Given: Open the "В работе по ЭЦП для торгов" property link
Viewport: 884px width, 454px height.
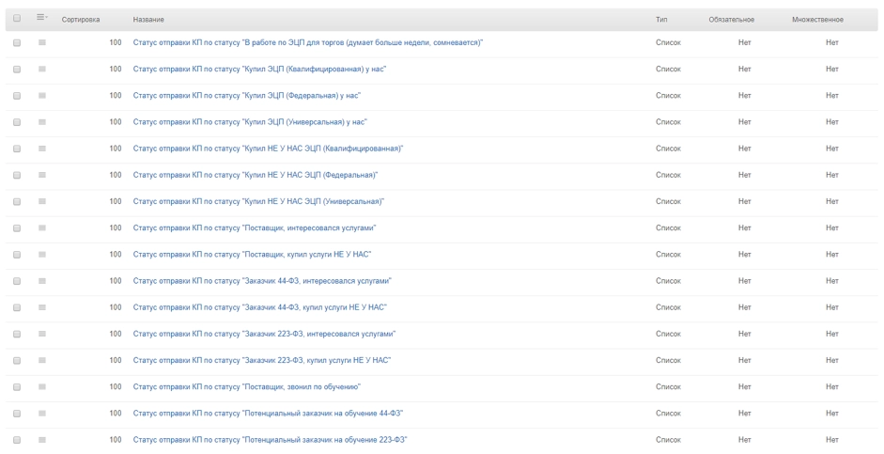Looking at the screenshot, I should (x=309, y=43).
